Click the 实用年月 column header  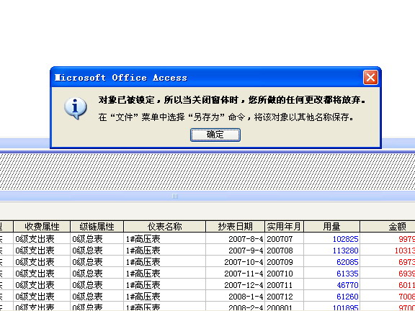[285, 227]
